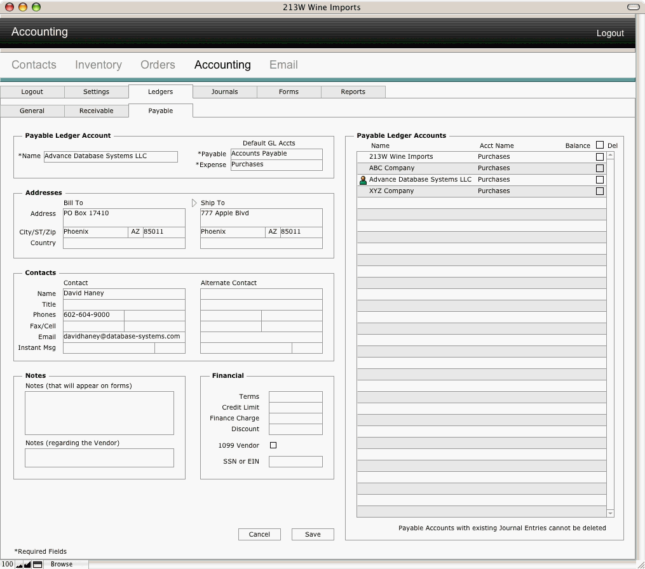Open the Journals tab
This screenshot has height=569, width=645.
pyautogui.click(x=224, y=91)
